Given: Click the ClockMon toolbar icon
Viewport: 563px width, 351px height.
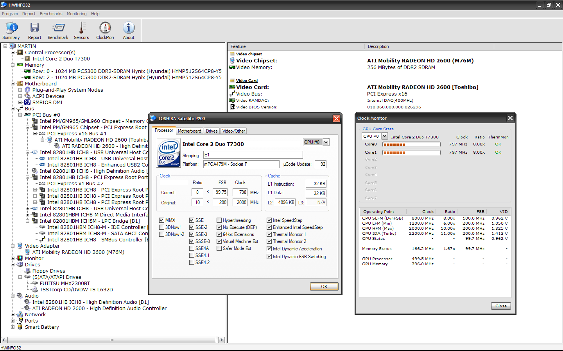Looking at the screenshot, I should pyautogui.click(x=105, y=28).
